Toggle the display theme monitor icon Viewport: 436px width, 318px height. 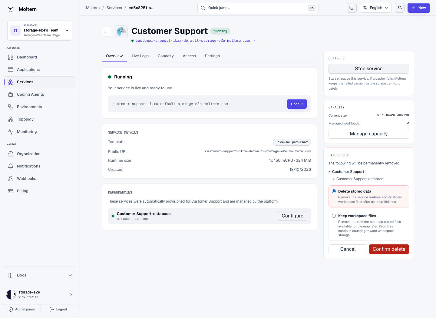pos(352,8)
